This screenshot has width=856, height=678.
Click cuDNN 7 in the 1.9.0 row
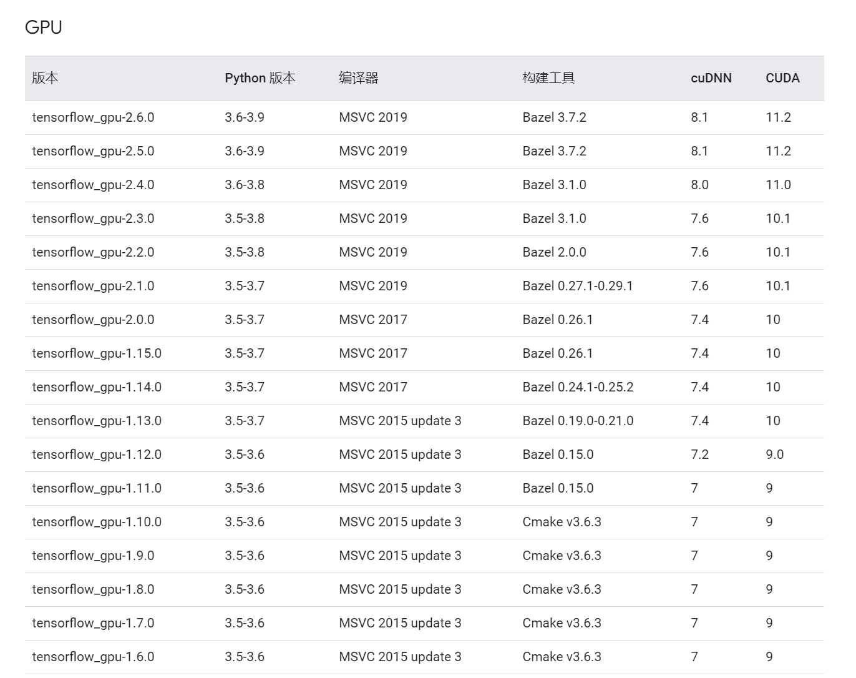click(694, 556)
